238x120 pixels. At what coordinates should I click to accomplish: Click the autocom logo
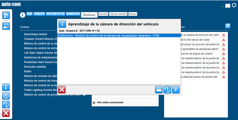click(11, 4)
